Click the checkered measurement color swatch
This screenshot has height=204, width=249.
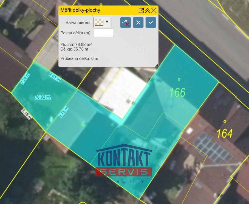click(x=99, y=22)
